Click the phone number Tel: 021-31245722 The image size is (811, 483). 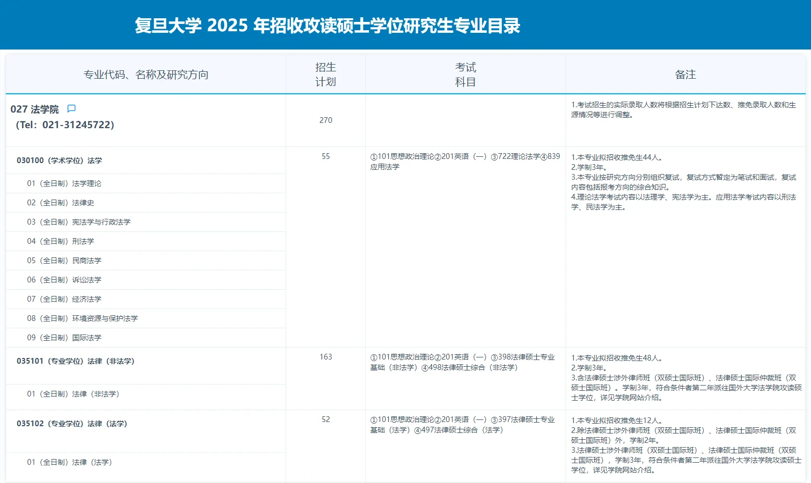point(65,125)
